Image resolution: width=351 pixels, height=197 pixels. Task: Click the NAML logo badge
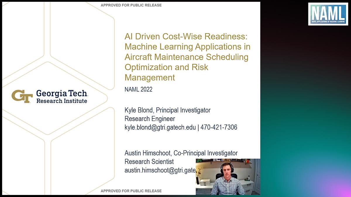pyautogui.click(x=328, y=14)
